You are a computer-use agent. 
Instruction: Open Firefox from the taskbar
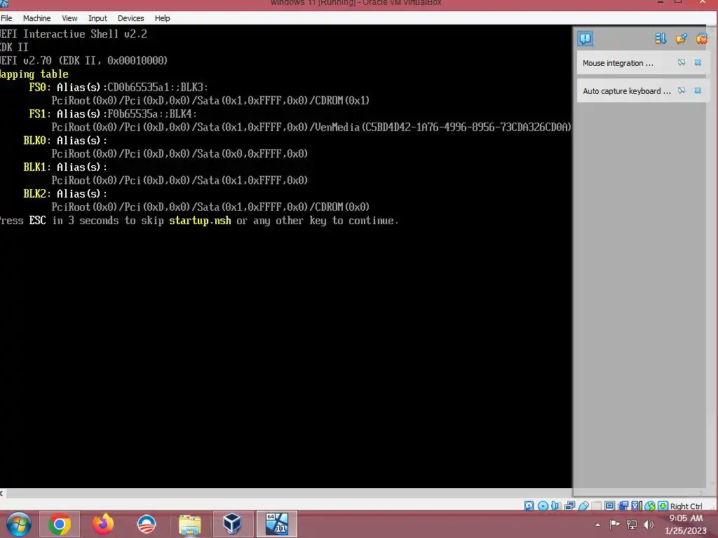click(x=103, y=524)
